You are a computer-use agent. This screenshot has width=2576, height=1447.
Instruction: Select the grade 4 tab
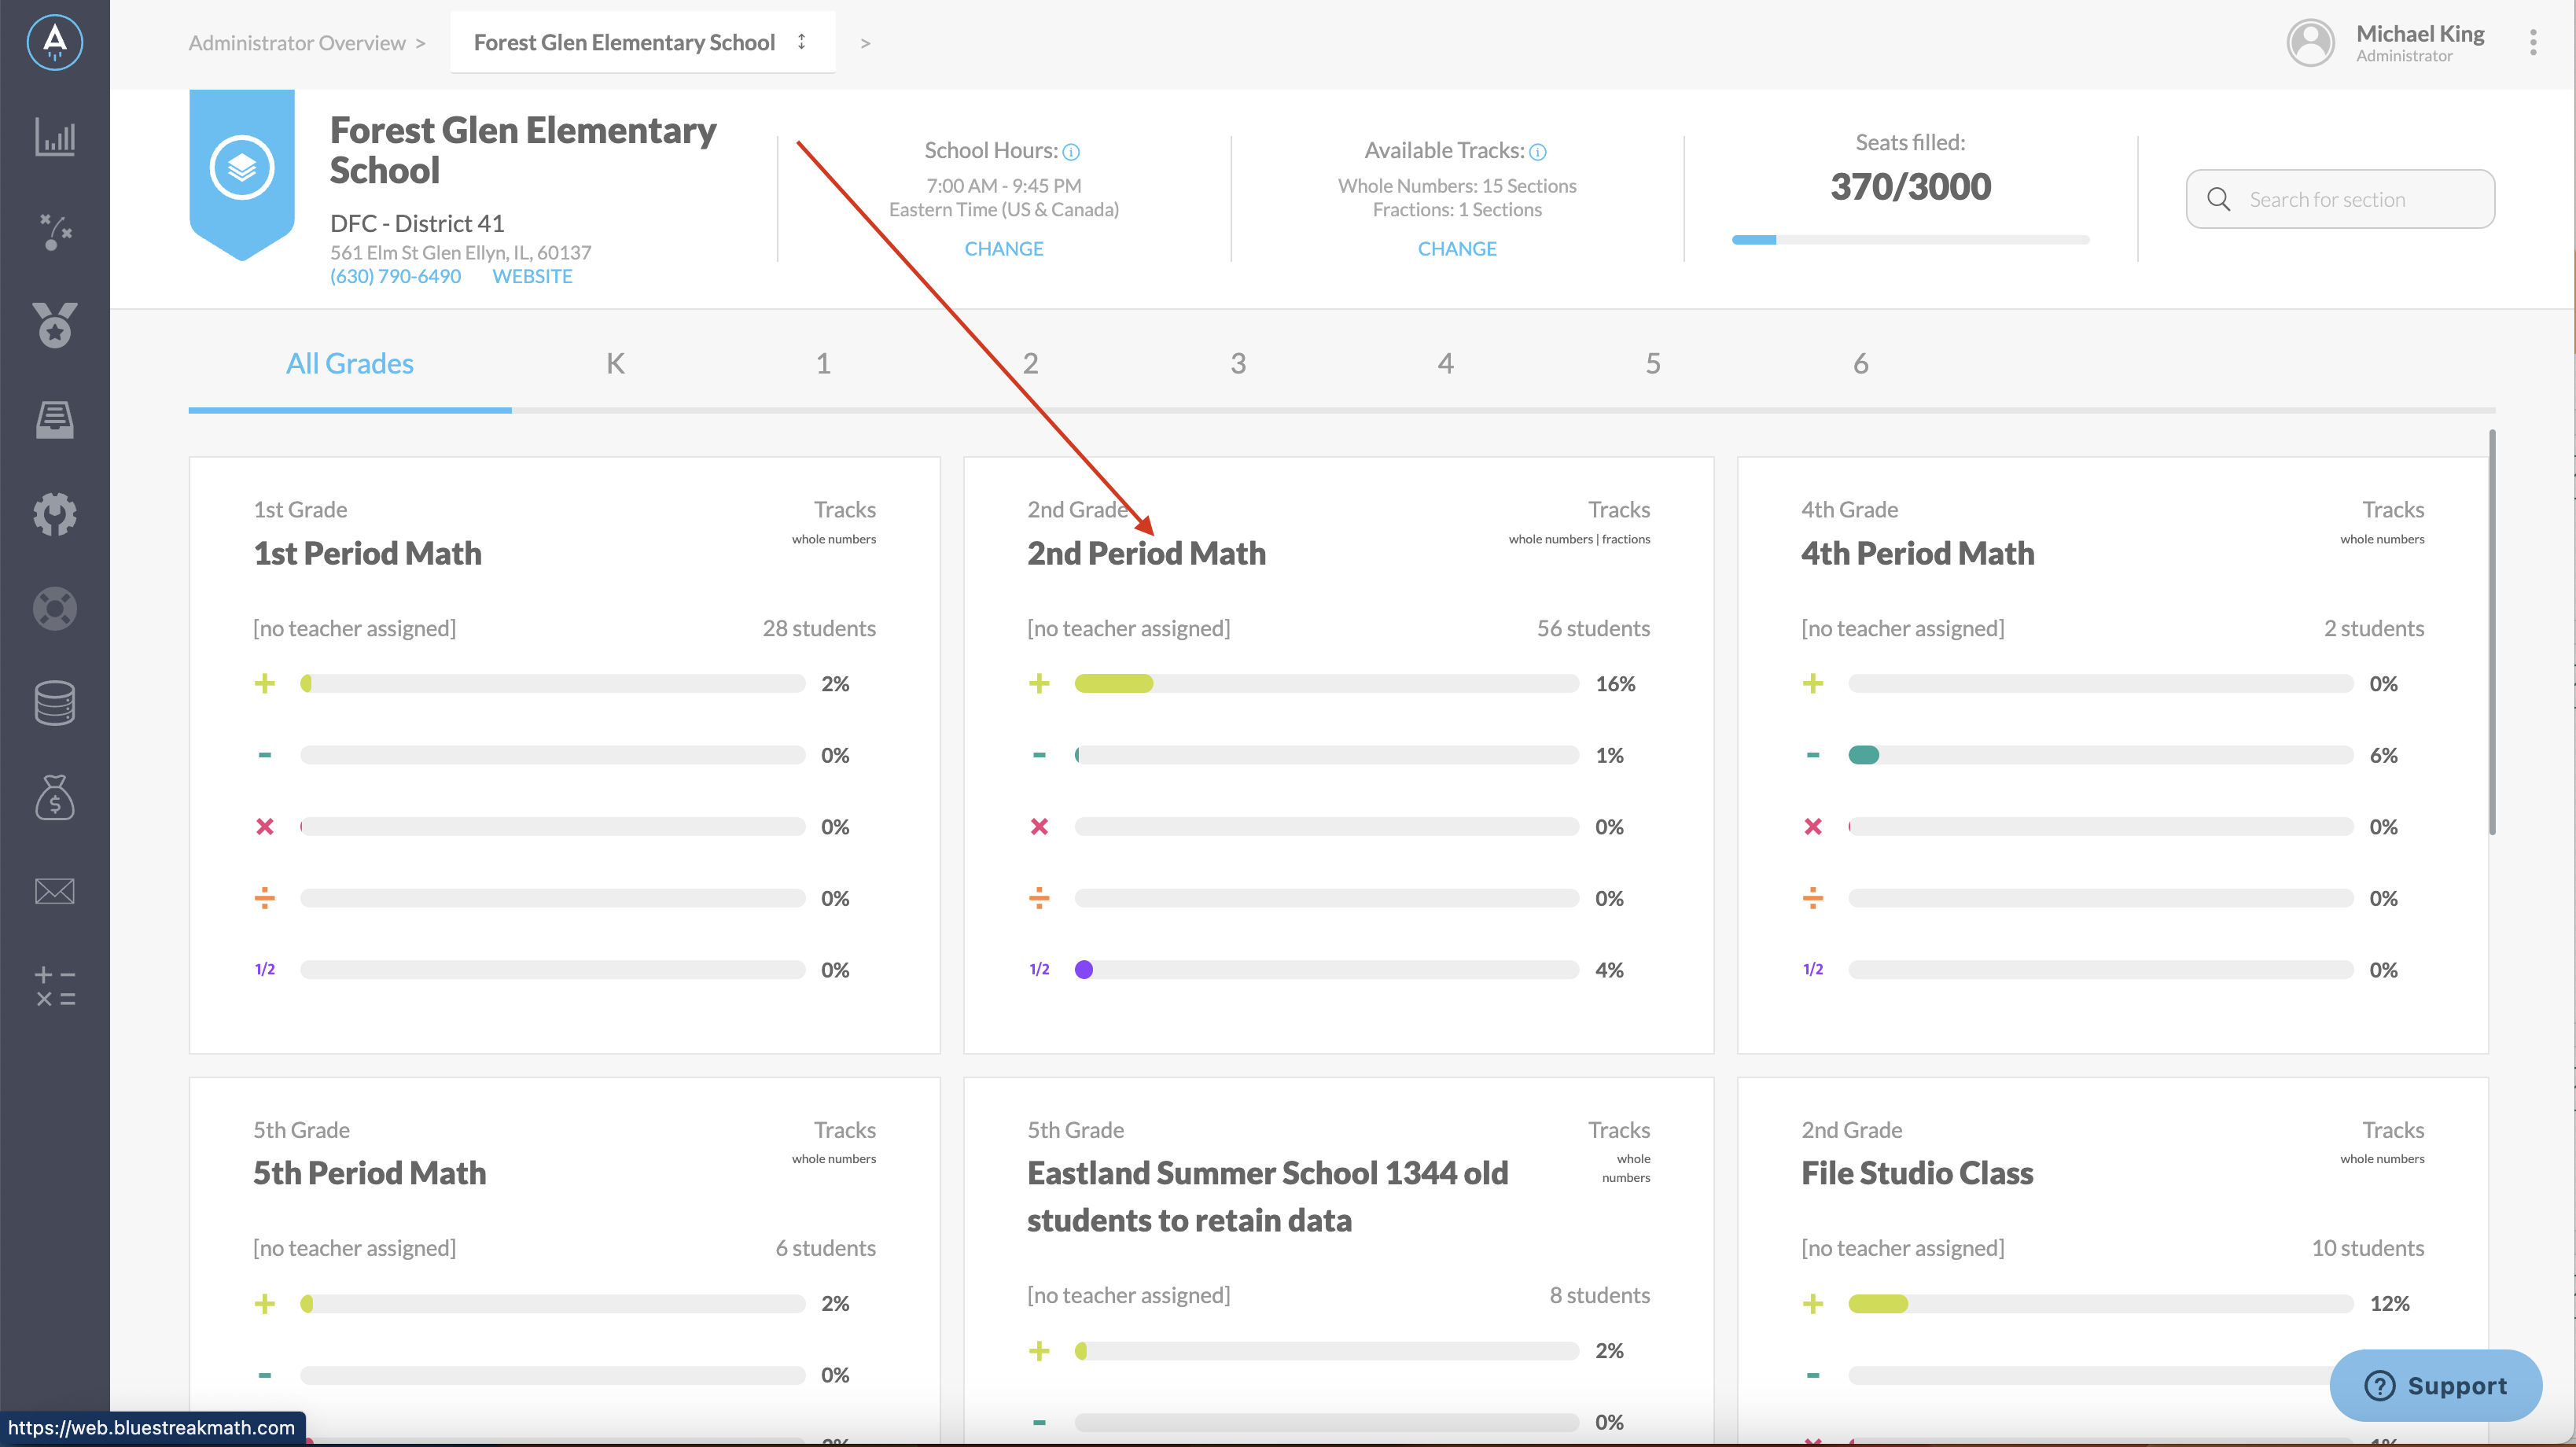[x=1445, y=363]
